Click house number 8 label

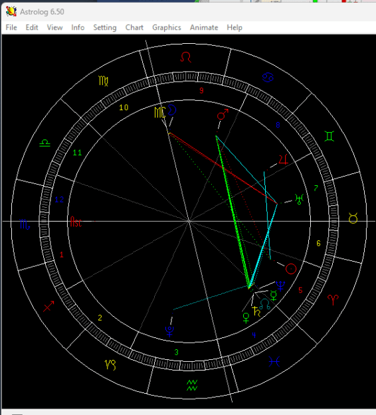tap(278, 125)
